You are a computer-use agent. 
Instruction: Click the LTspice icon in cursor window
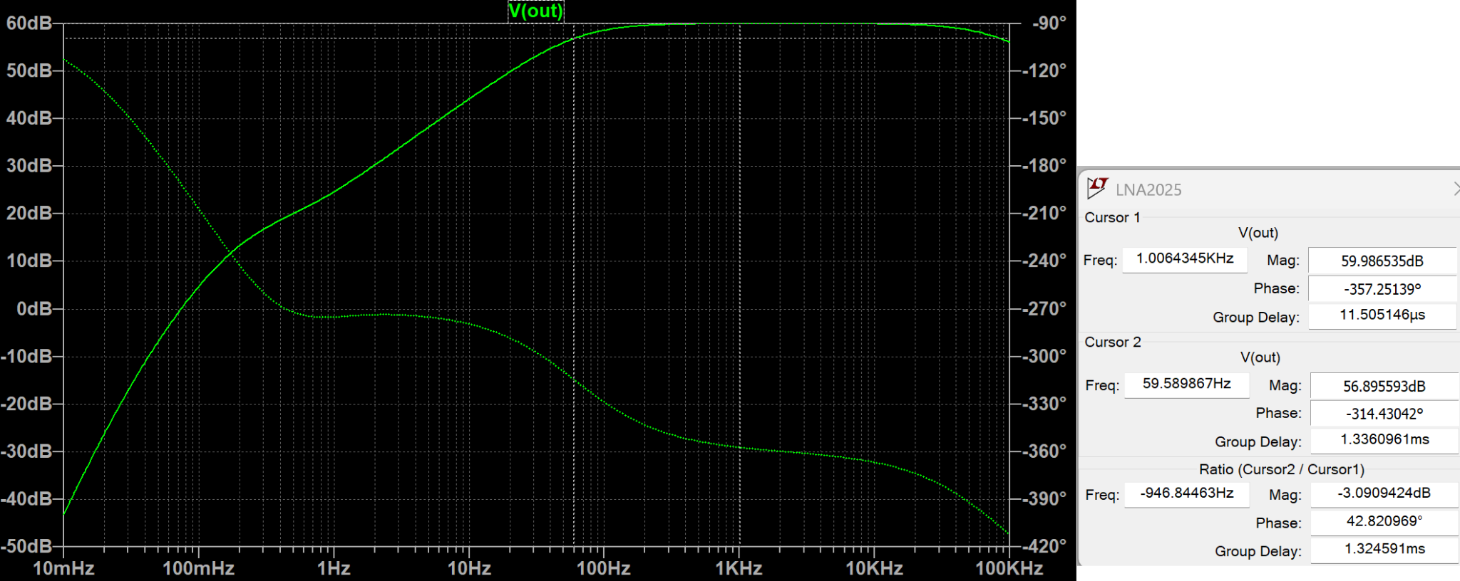pos(1096,188)
